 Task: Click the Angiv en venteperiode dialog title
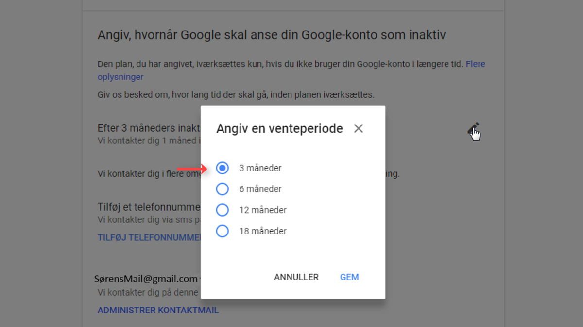(279, 128)
